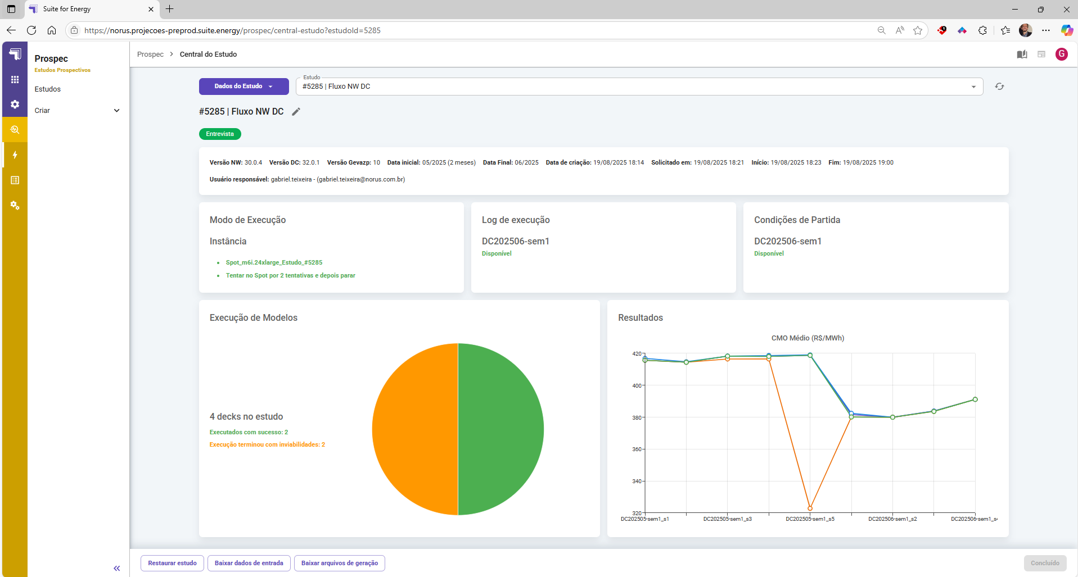Click Baixar arquivos de geração button
This screenshot has height=577, width=1078.
(x=339, y=563)
